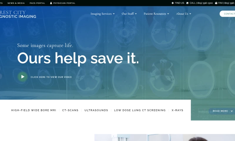Click the fax icon in top bar
Viewport: 235px width, 141px height.
(216, 3)
